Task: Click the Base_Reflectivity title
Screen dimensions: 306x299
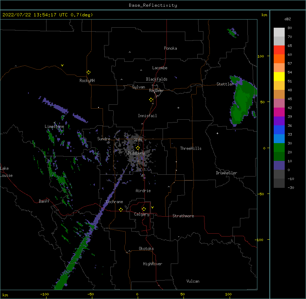Action: 153,5
